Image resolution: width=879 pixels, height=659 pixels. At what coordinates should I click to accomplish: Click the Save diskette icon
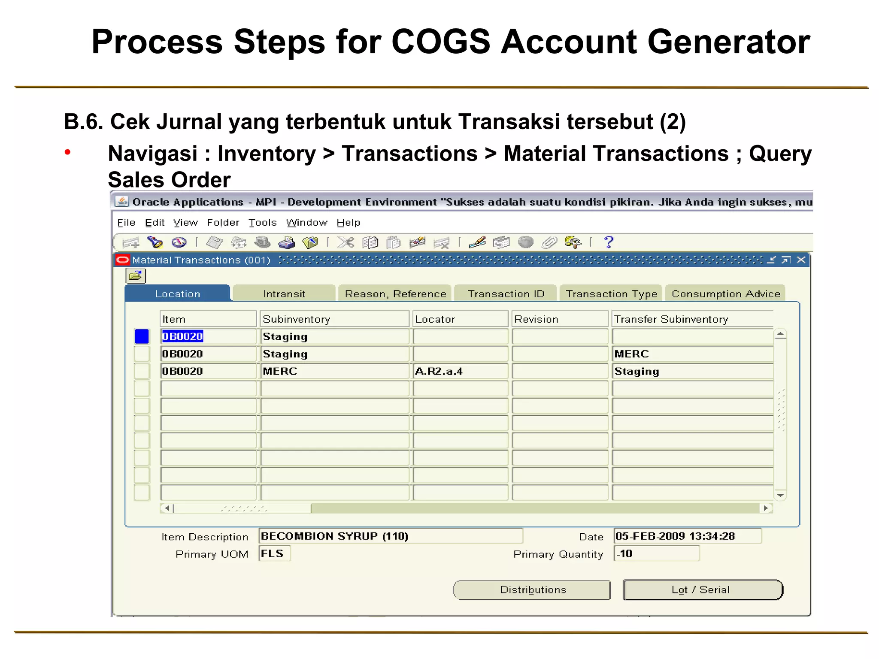(x=214, y=242)
